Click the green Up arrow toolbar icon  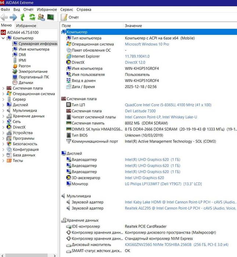click(x=23, y=17)
